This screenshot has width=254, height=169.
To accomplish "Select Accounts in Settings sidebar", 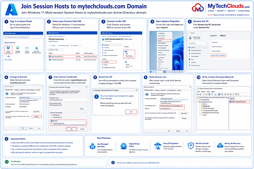I will [192, 62].
